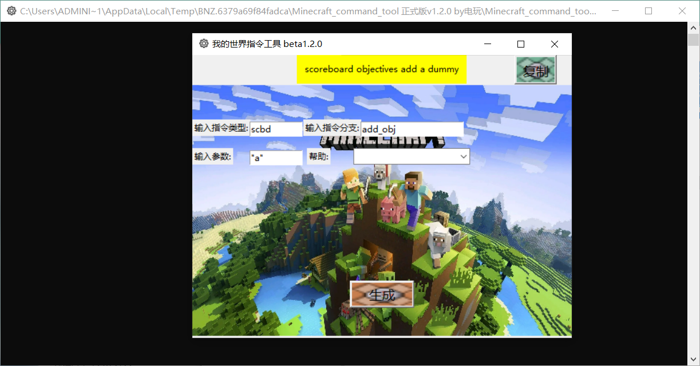Close the 我的世界指令工具 beta1.2.0 window
This screenshot has height=366, width=700.
pos(554,44)
